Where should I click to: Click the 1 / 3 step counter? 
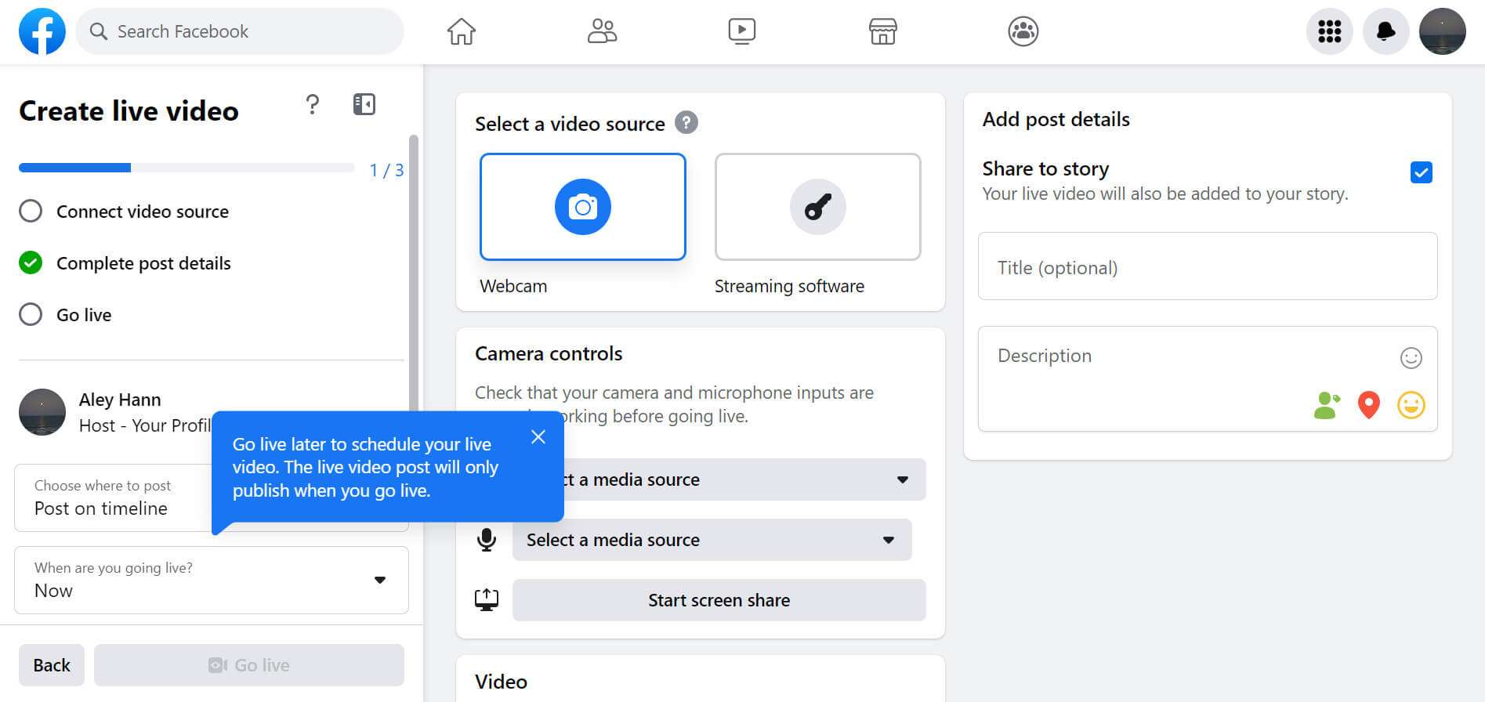(386, 170)
